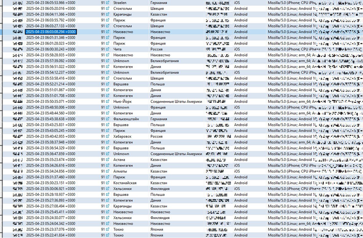Viewport: 363px width, 238px height.
Task: Open the link icon in the Фалькенштайн row
Action: pyautogui.click(x=108, y=119)
